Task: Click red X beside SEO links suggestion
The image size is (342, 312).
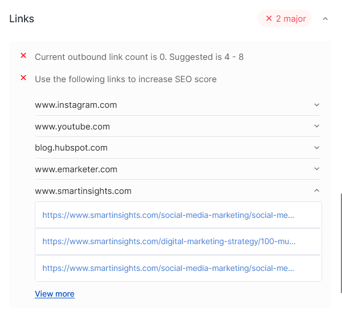Action: [23, 78]
